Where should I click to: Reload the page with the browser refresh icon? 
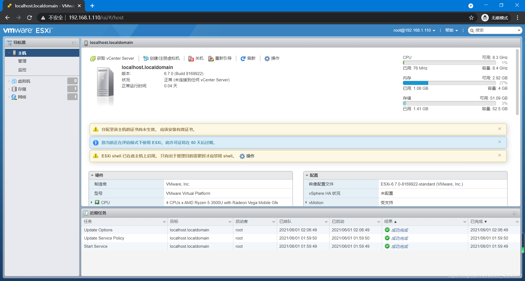coord(30,18)
